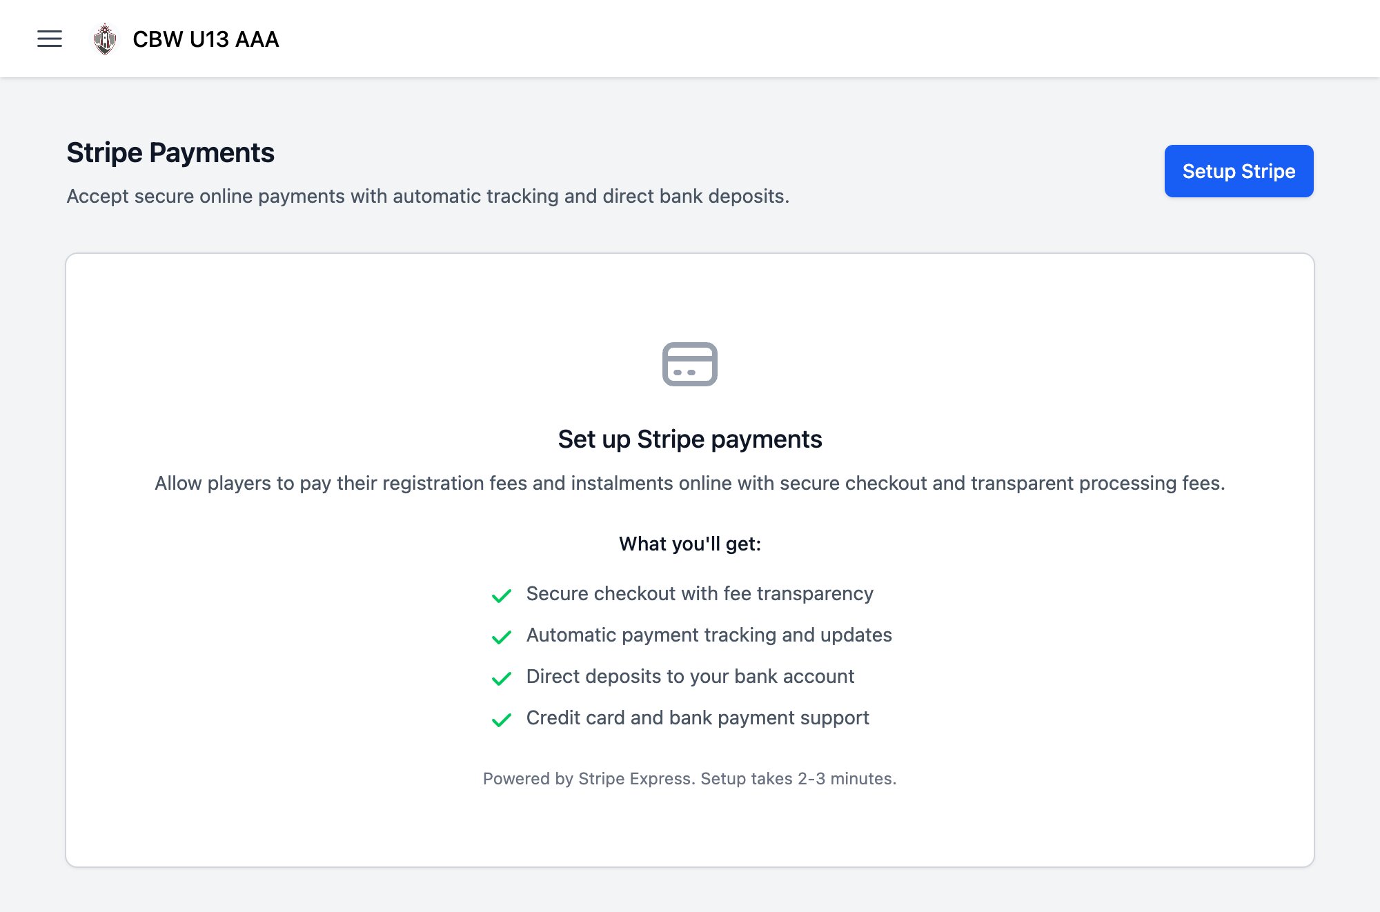Click the checkmark beside Credit card support
Viewport: 1380px width, 912px height.
click(502, 720)
